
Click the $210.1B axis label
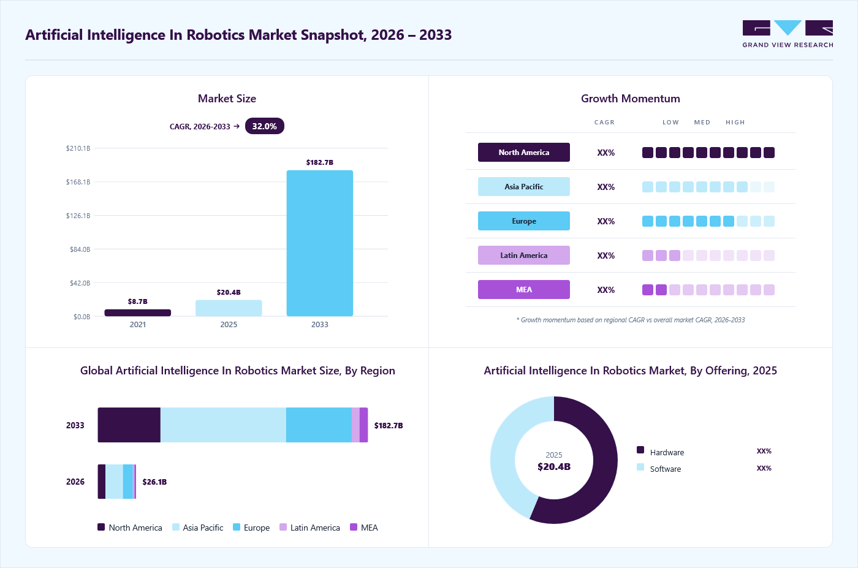click(x=78, y=148)
